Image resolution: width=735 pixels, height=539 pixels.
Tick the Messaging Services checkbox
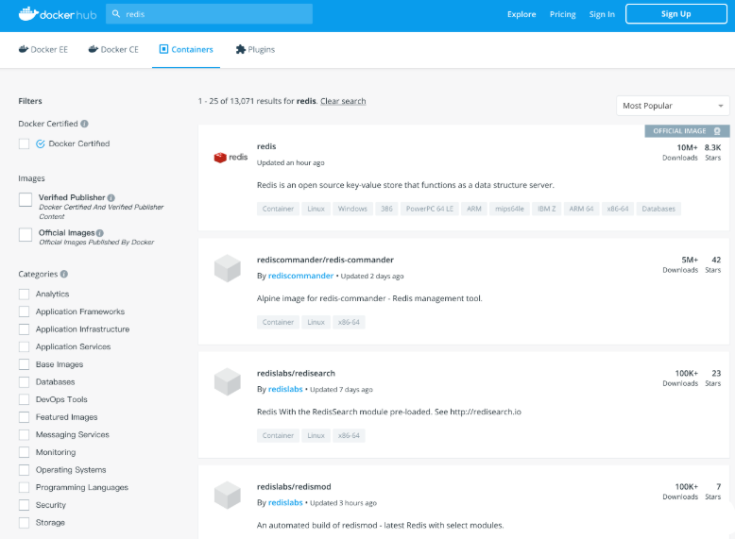click(x=24, y=434)
